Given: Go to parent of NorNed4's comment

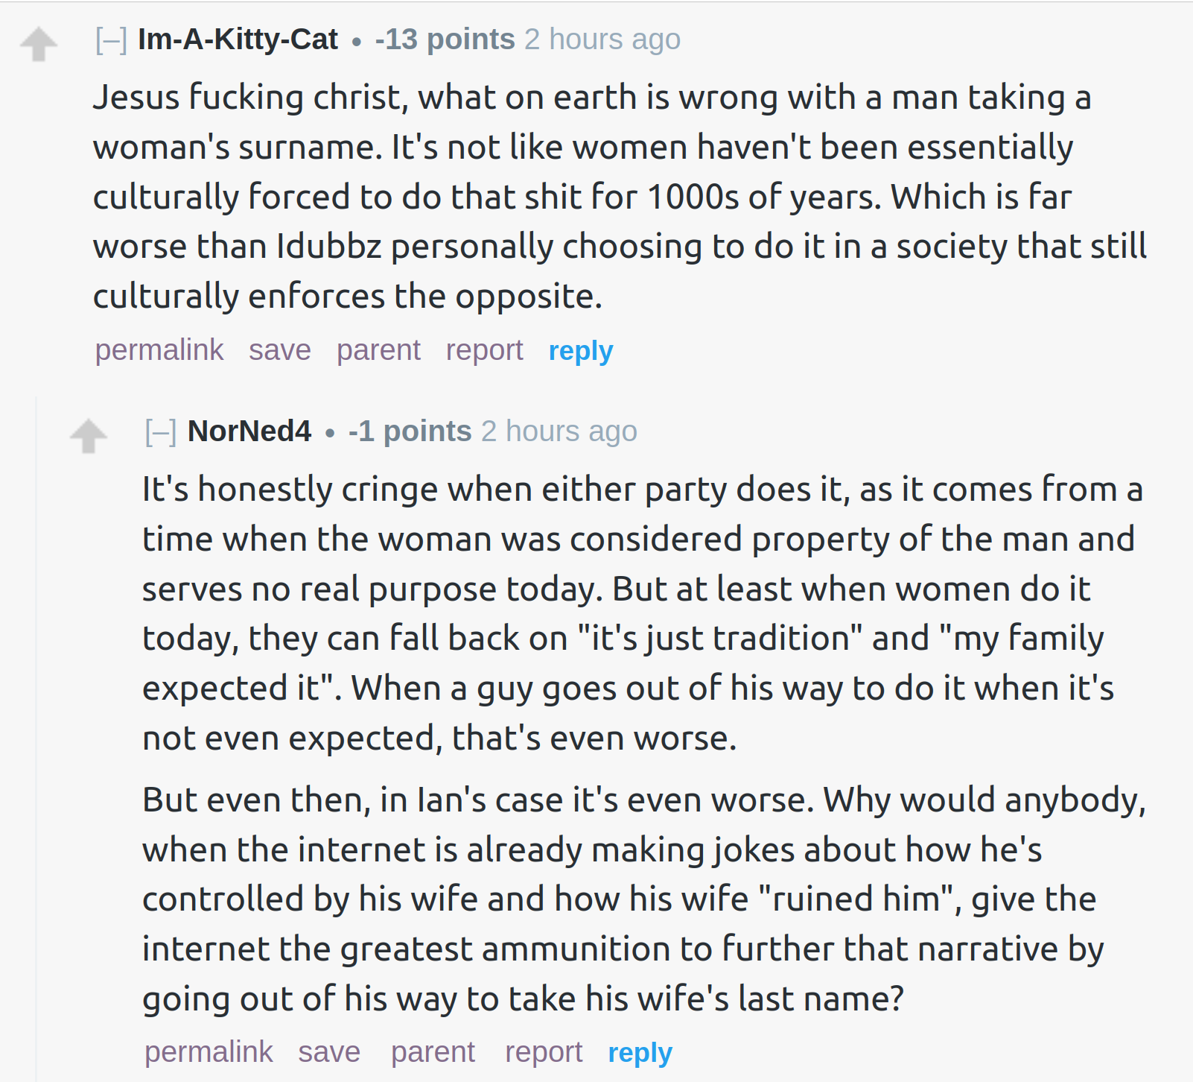Looking at the screenshot, I should coord(433,1051).
